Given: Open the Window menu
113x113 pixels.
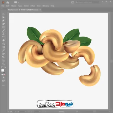Looking at the screenshot, I should 46,6.
